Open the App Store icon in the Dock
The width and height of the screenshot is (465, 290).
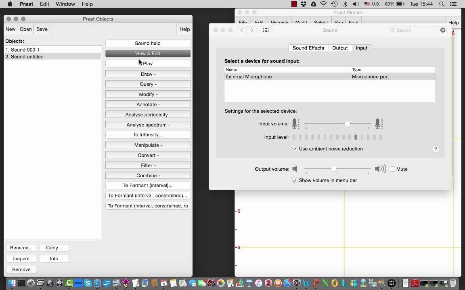tap(287, 283)
